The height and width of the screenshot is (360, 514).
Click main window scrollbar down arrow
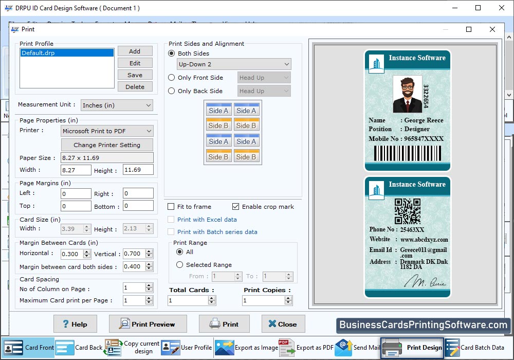pos(509,95)
